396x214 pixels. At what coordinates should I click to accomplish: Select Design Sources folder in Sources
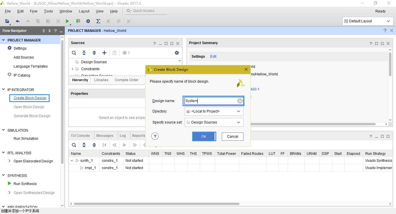(94, 62)
